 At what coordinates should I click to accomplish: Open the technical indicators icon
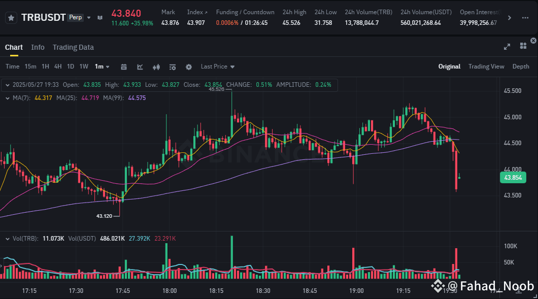pyautogui.click(x=173, y=67)
